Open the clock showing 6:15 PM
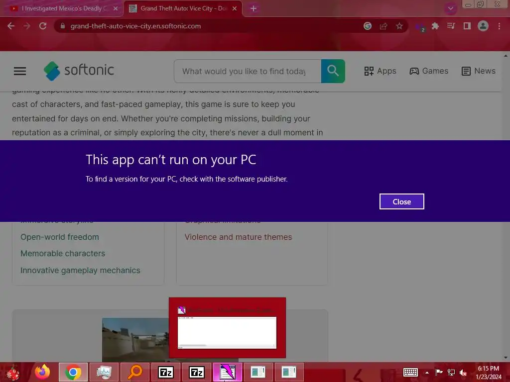Viewport: 510px width, 382px height. [489, 372]
